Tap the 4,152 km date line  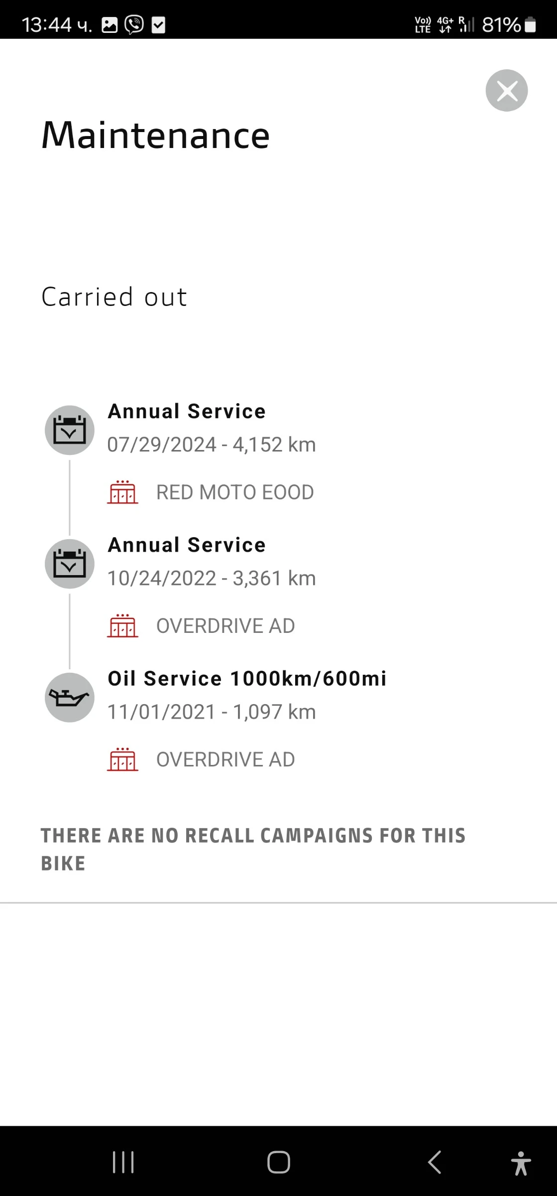tap(212, 445)
